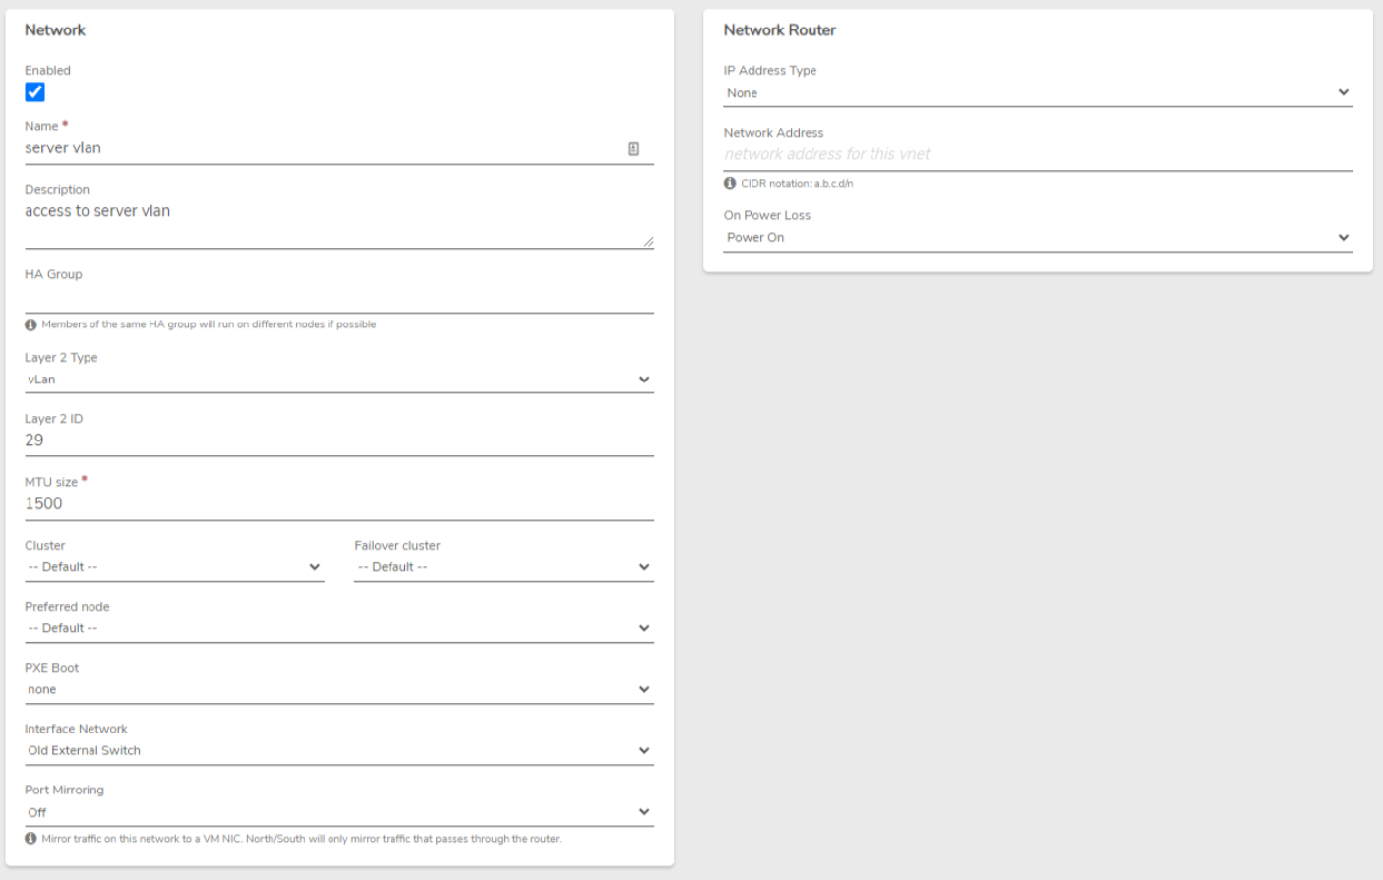Click the 'Layer 2 Type' label

pos(61,358)
